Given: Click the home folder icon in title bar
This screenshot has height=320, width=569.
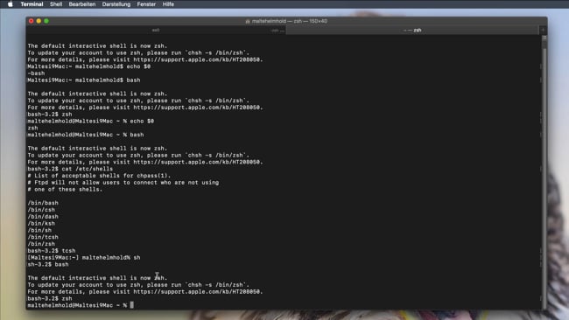Looking at the screenshot, I should (248, 21).
